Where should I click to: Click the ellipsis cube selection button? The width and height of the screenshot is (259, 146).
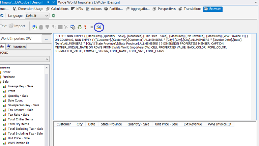click(46, 39)
